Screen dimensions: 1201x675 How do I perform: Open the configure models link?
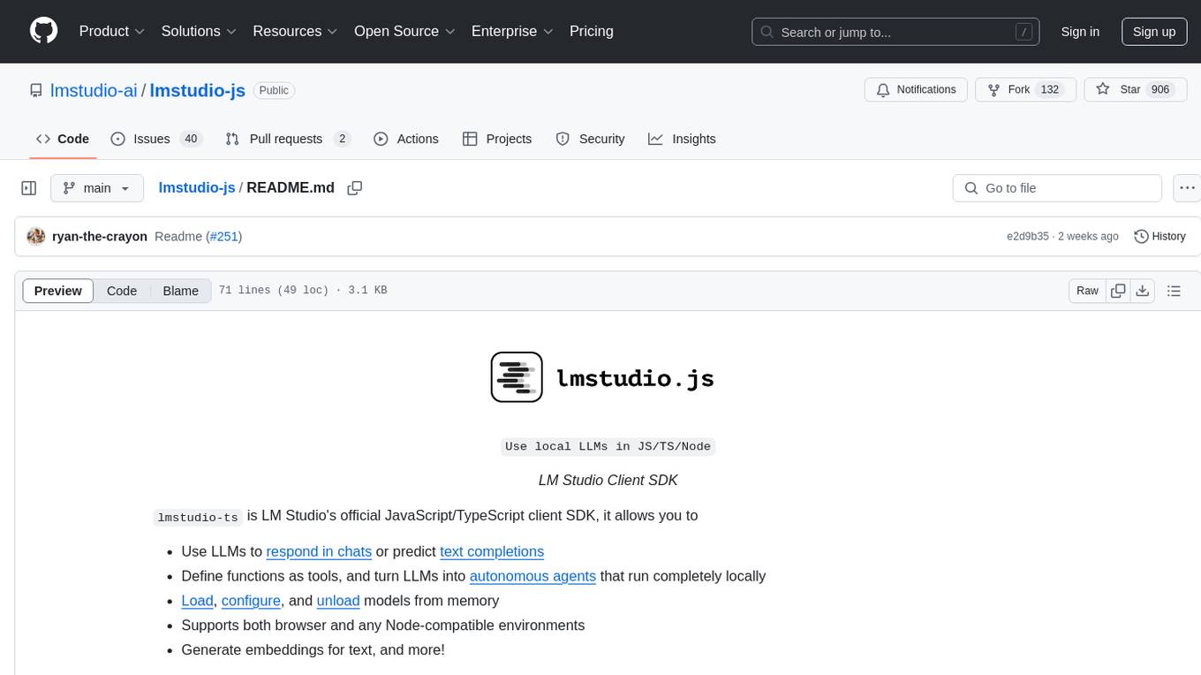(251, 601)
